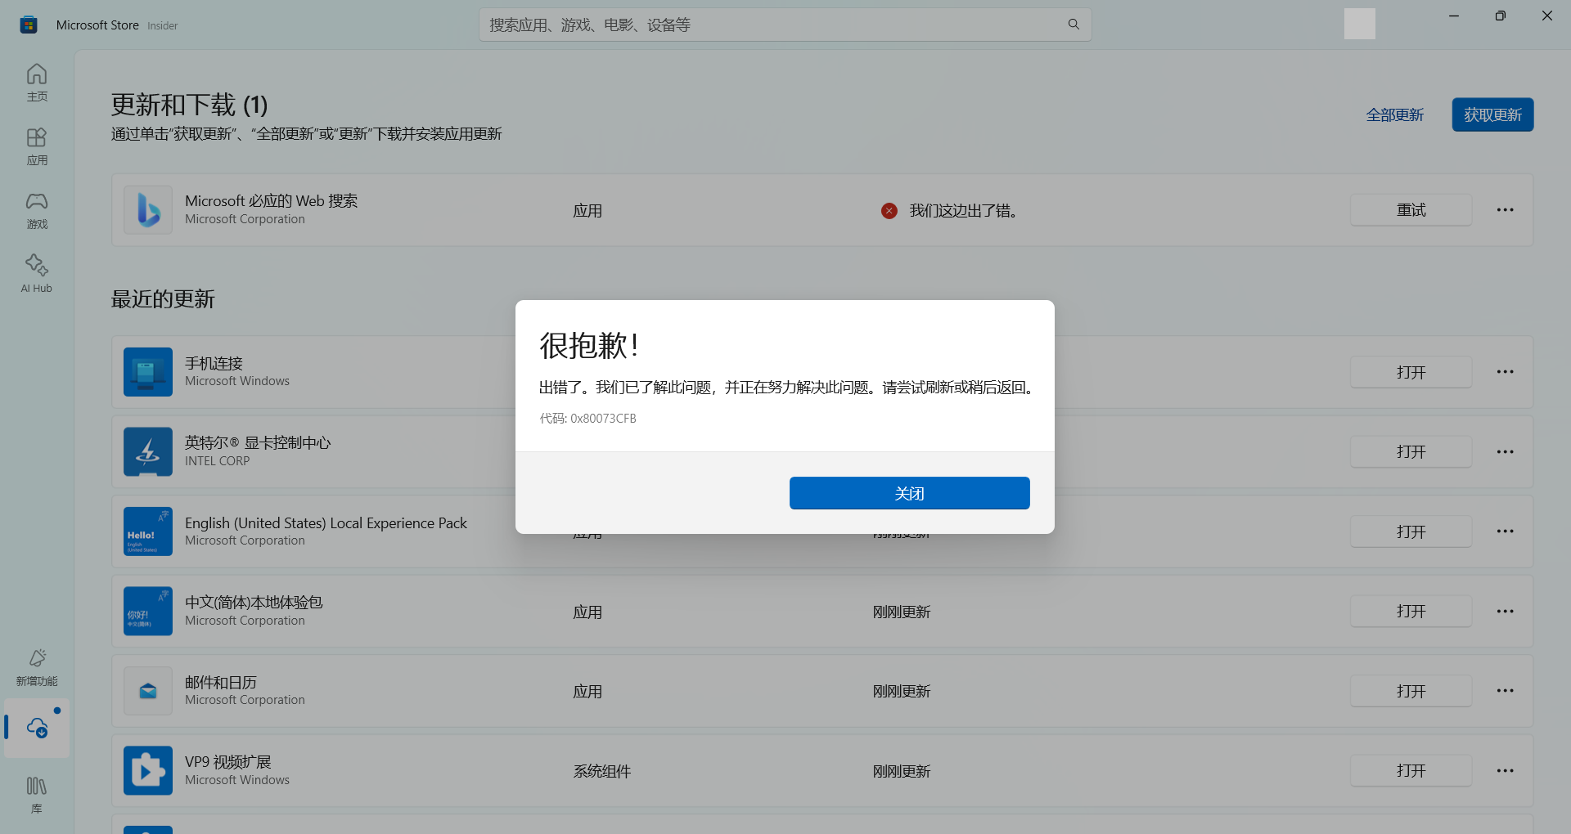1571x834 pixels.
Task: Restore down the Microsoft Store window
Action: pos(1500,16)
